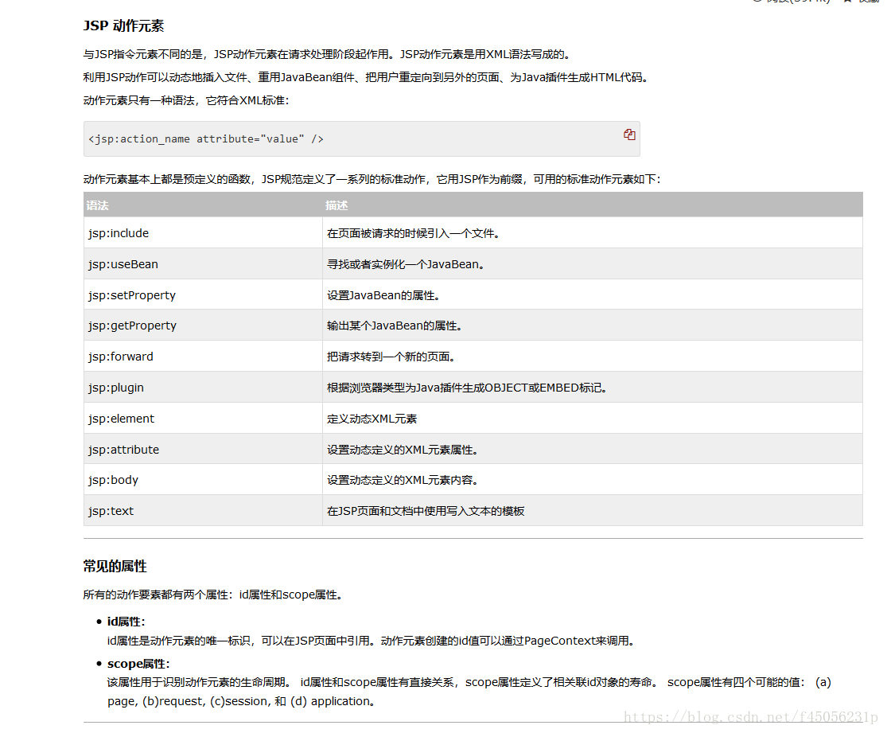Screen dimensions: 887x733
Task: Select the jsp:plugin table cell
Action: point(203,387)
